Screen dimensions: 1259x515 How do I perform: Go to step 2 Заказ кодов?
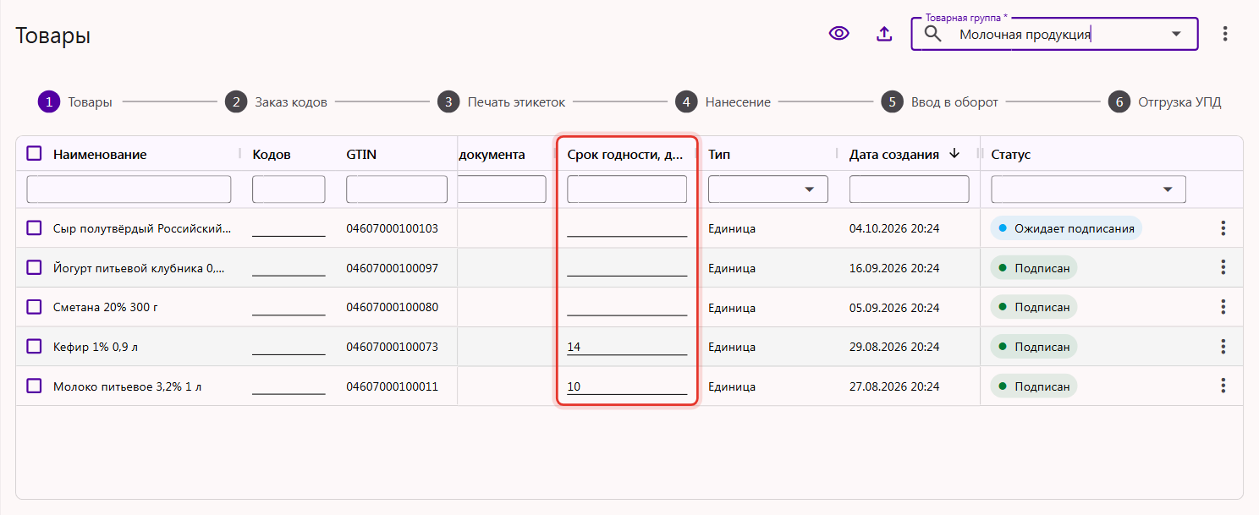(x=276, y=101)
